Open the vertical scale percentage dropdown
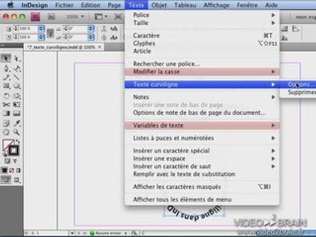The width and height of the screenshot is (316, 237). tap(41, 38)
